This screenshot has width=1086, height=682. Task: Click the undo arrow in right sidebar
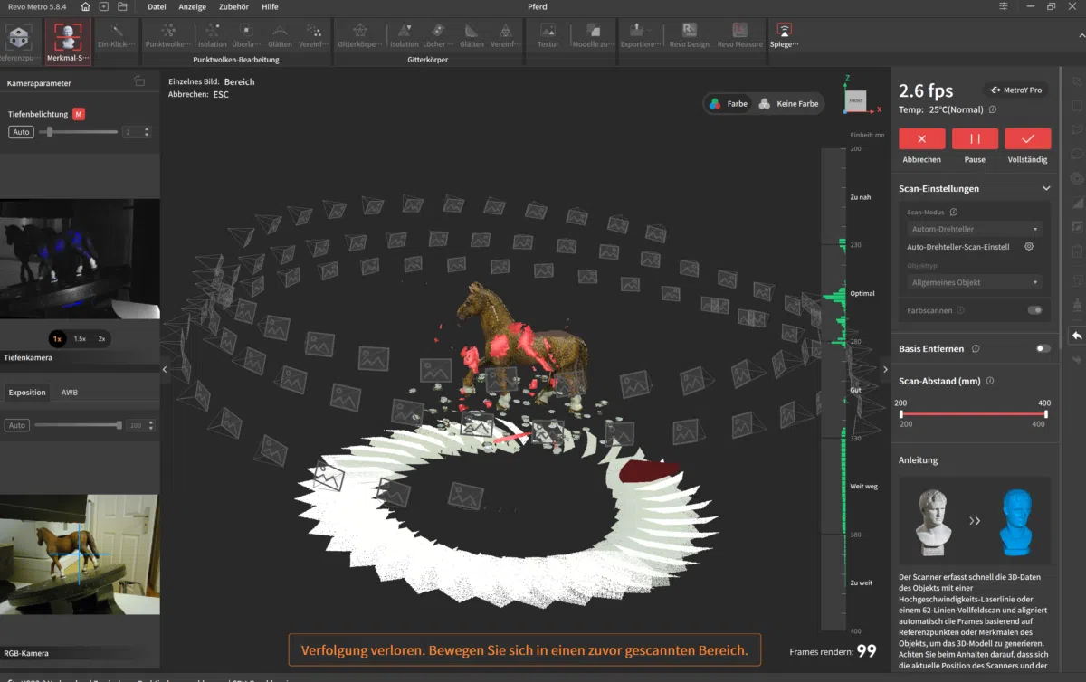click(1077, 336)
